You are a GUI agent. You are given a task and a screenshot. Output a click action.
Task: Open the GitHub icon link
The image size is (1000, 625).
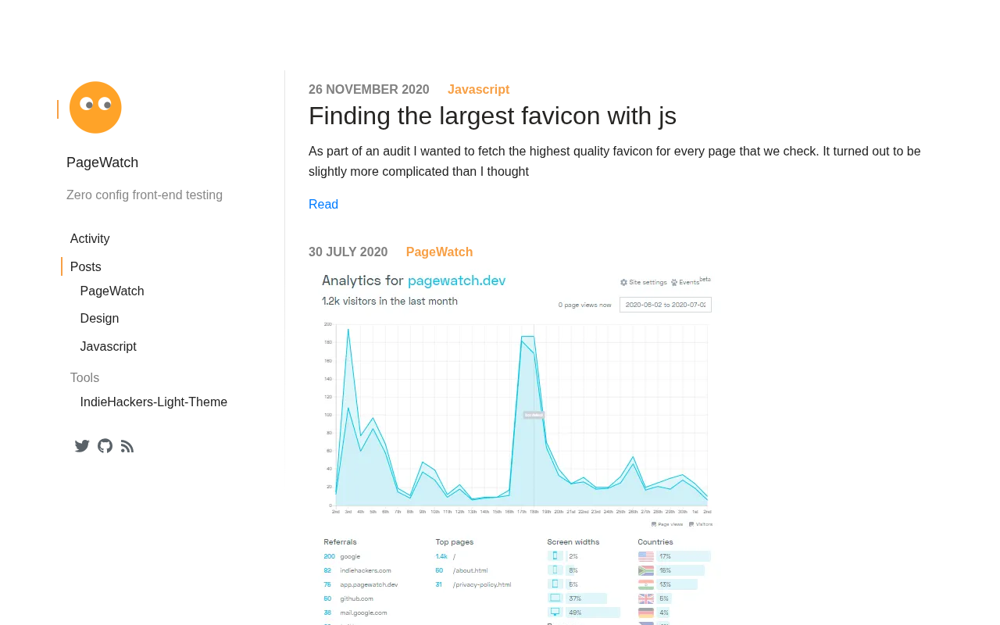[105, 446]
